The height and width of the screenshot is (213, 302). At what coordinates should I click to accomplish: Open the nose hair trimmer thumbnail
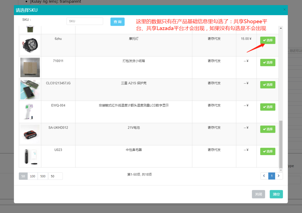click(30, 156)
